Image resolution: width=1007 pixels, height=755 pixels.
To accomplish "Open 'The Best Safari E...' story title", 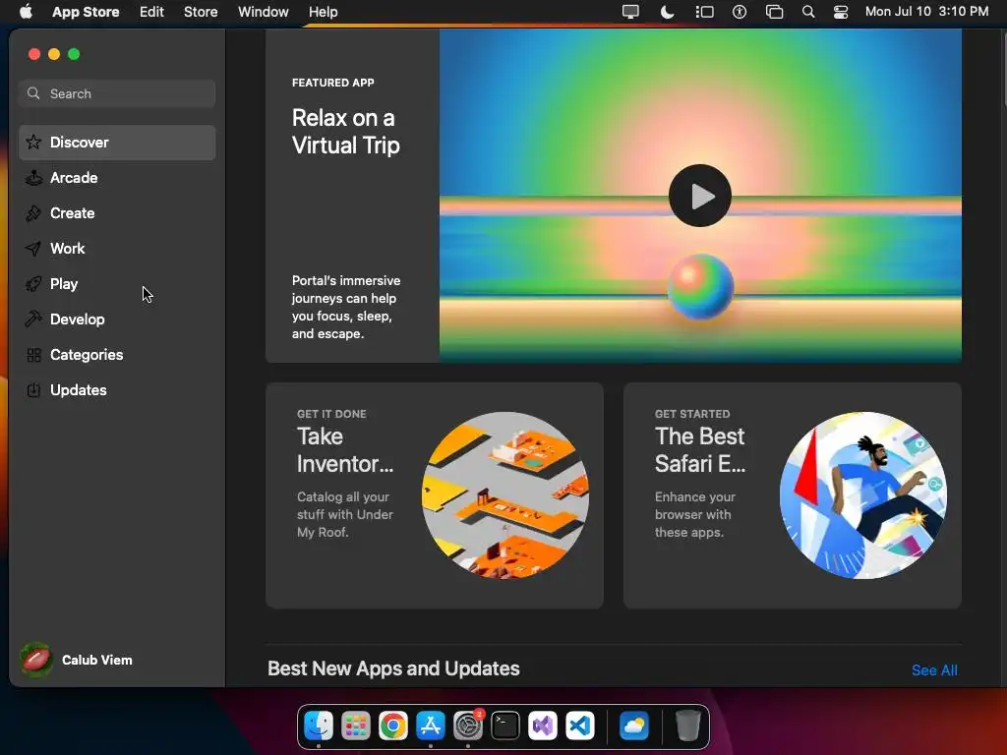I will pyautogui.click(x=700, y=450).
